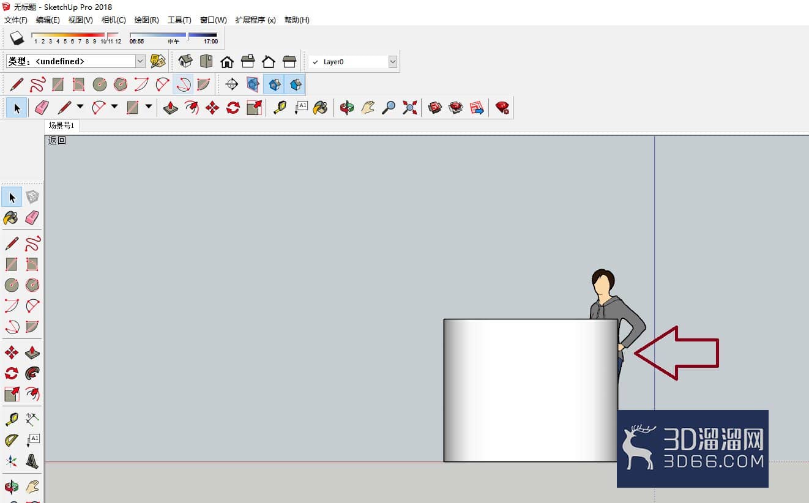Expand the Line tool dropdown arrow

pyautogui.click(x=80, y=107)
